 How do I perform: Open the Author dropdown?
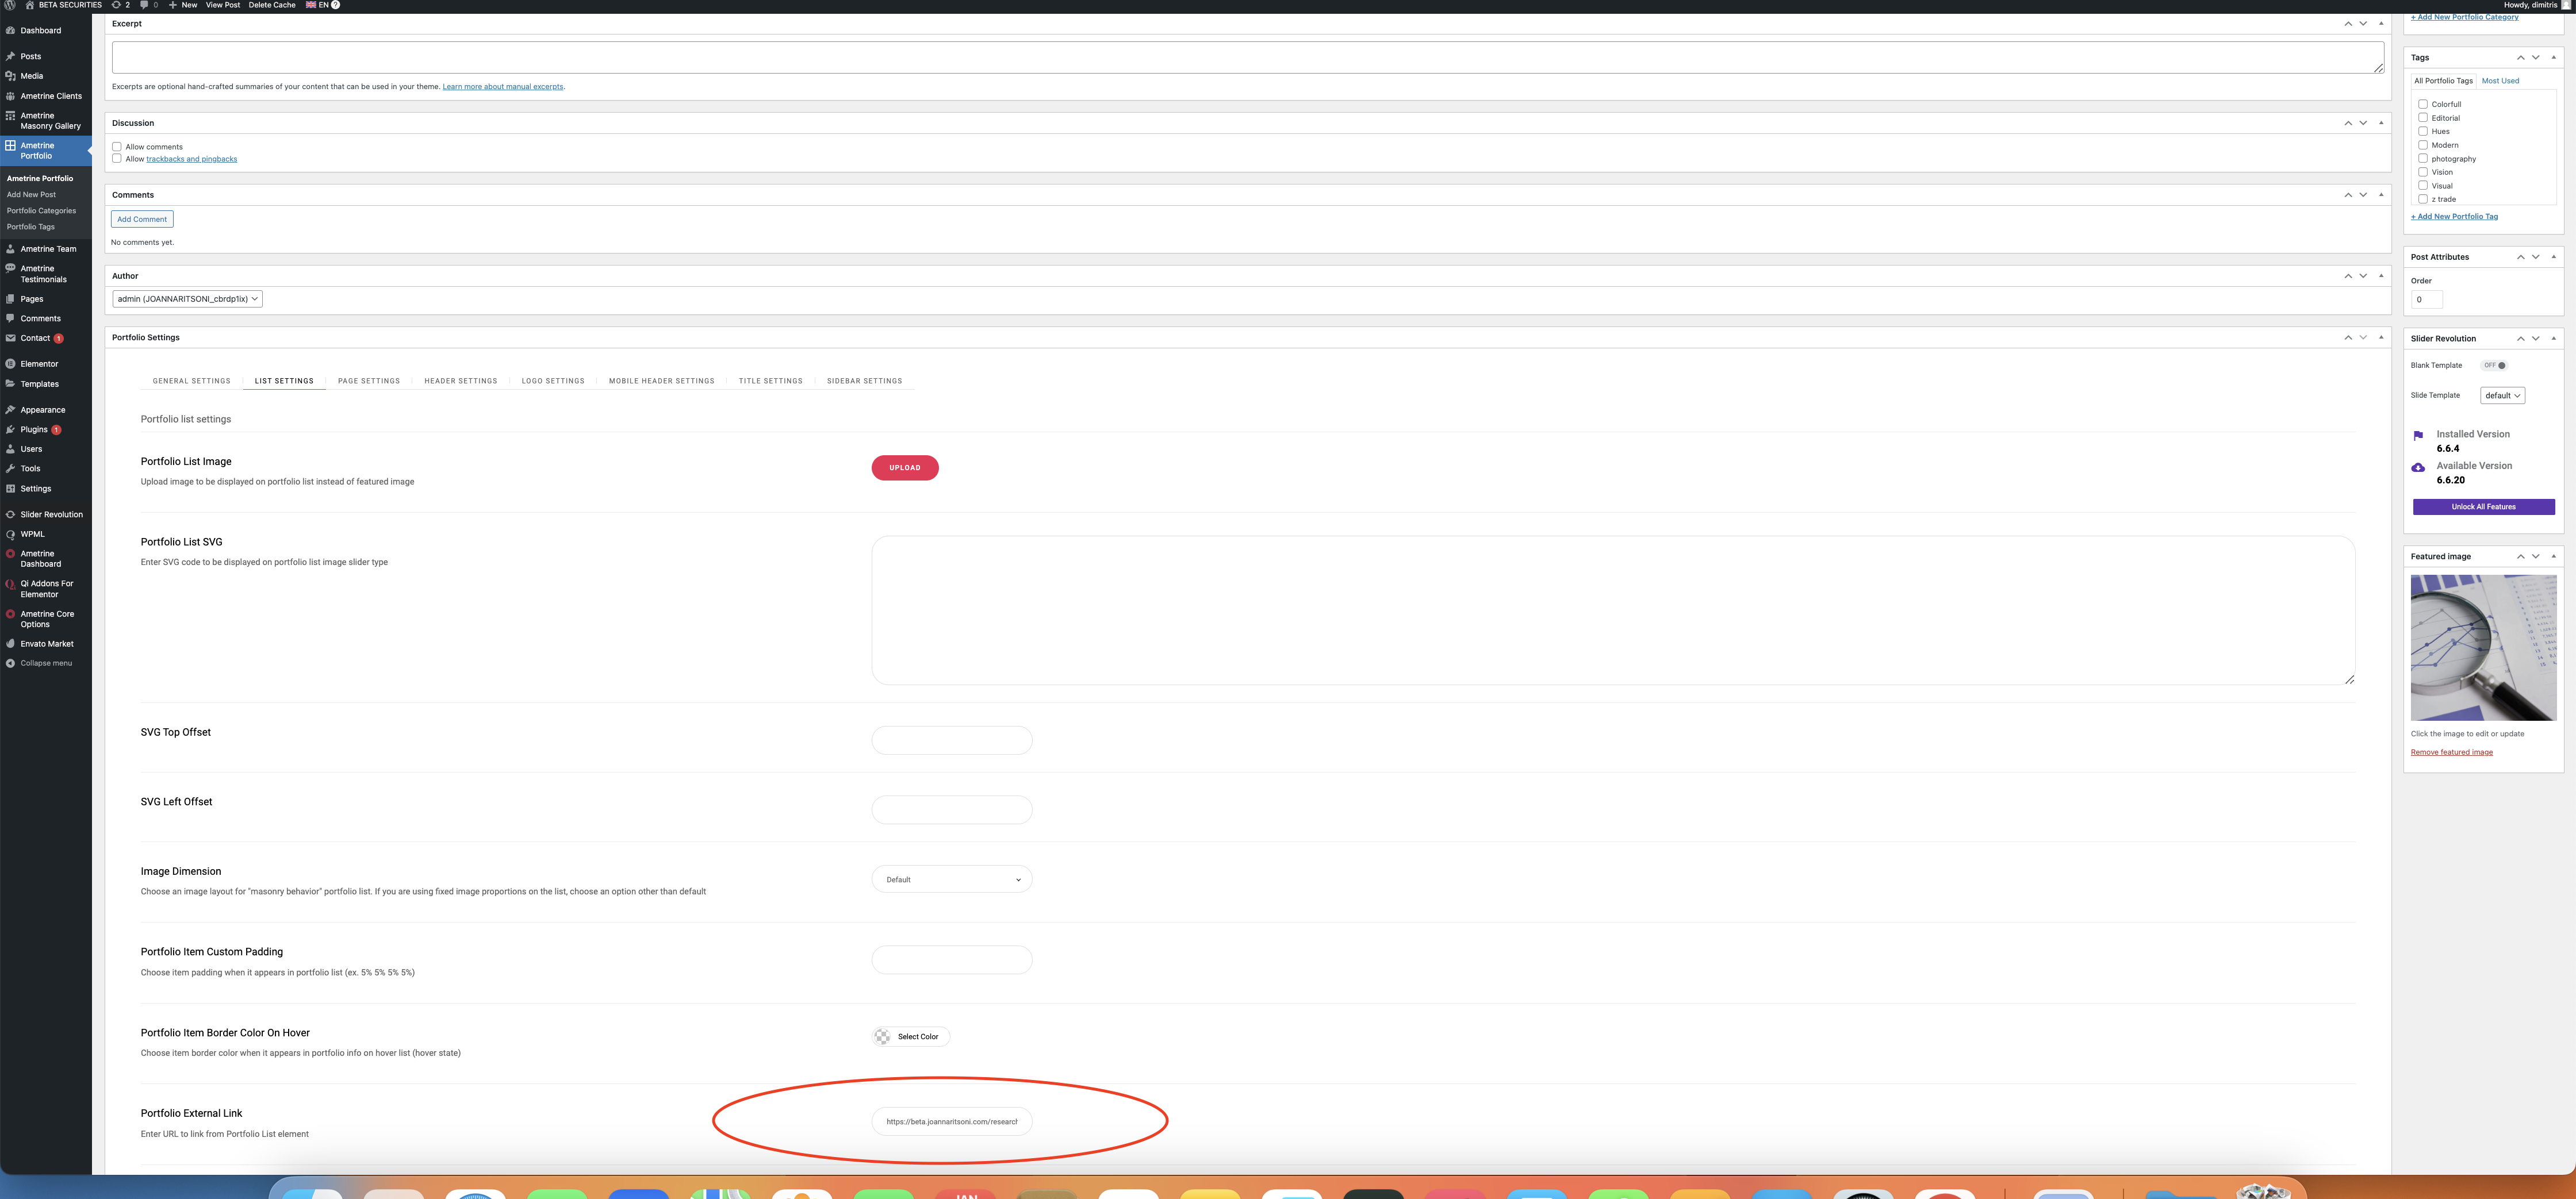(x=187, y=299)
